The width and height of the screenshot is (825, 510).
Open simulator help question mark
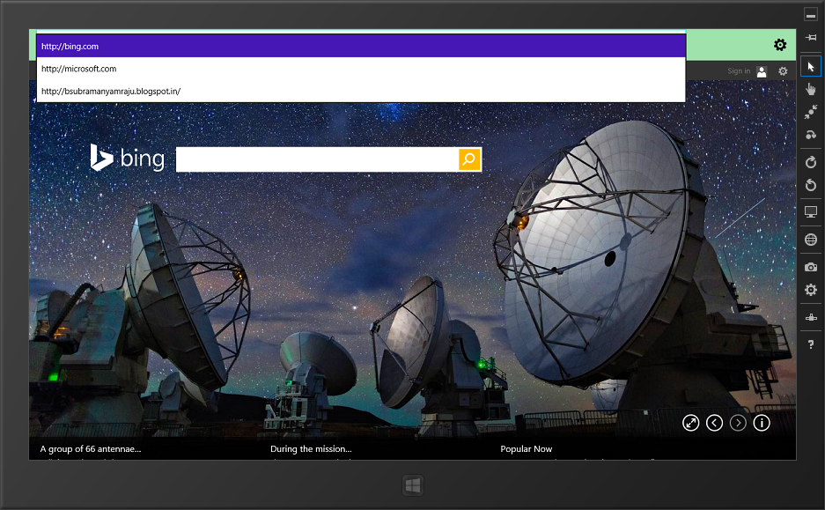[810, 344]
